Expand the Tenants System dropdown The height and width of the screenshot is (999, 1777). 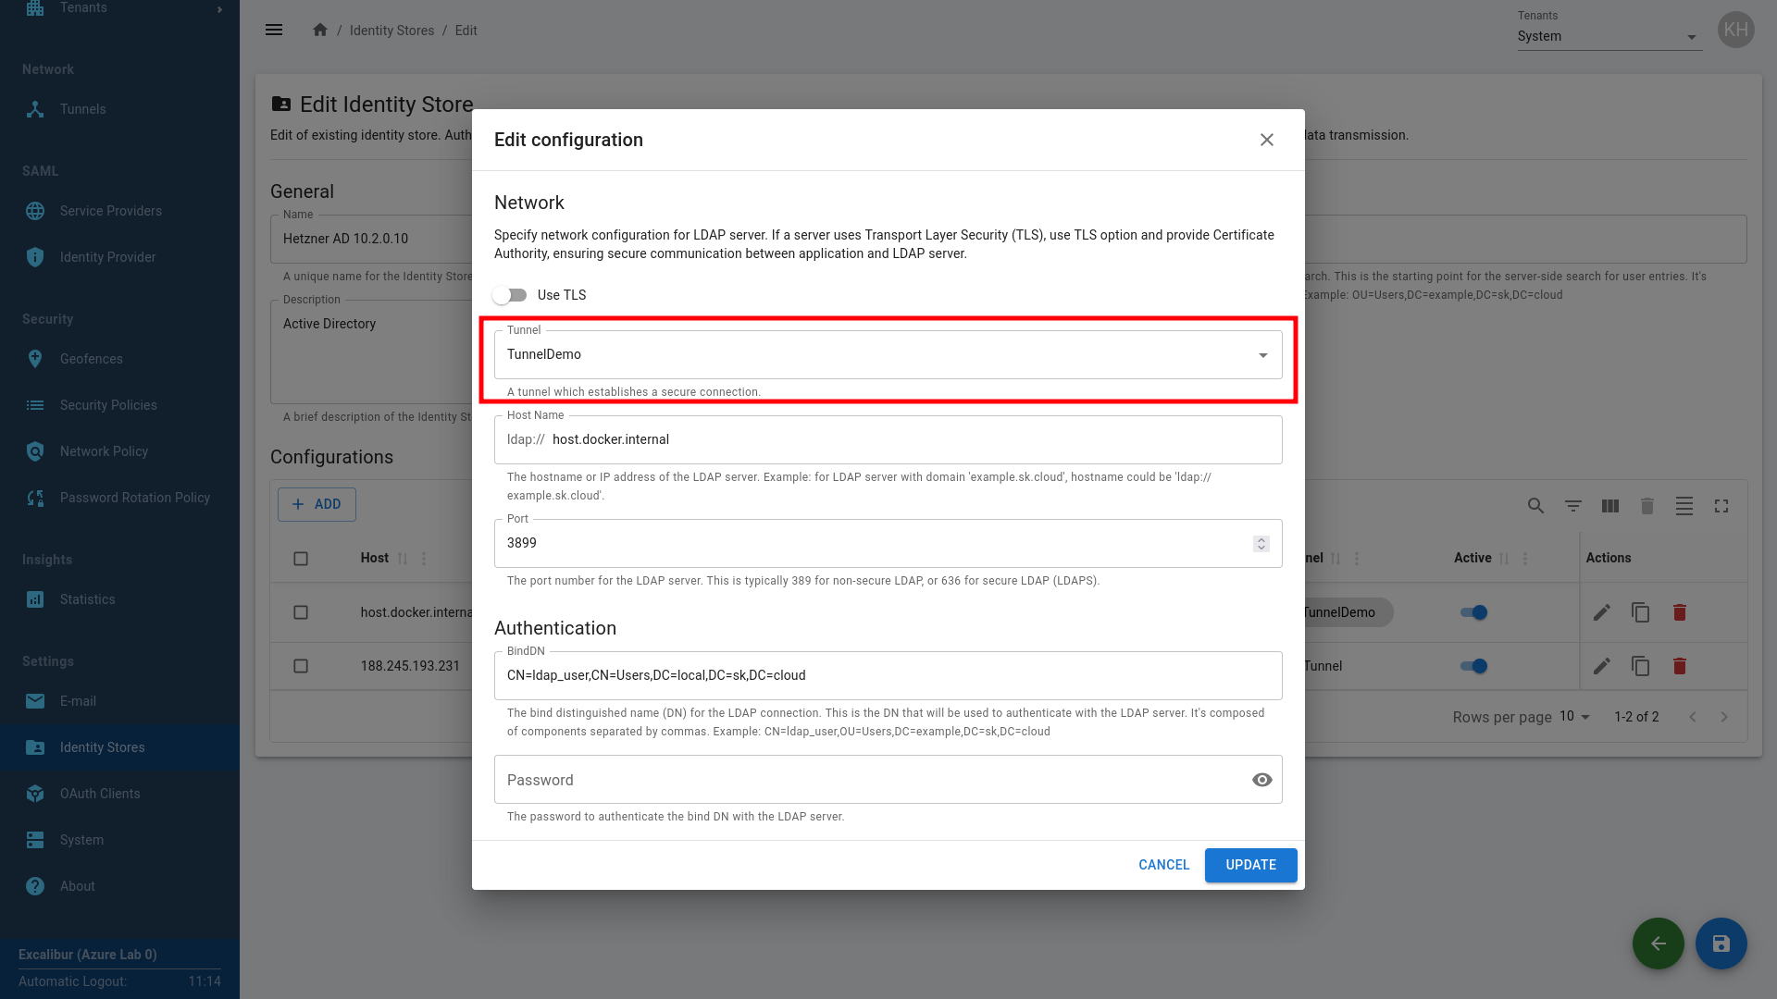(x=1609, y=37)
